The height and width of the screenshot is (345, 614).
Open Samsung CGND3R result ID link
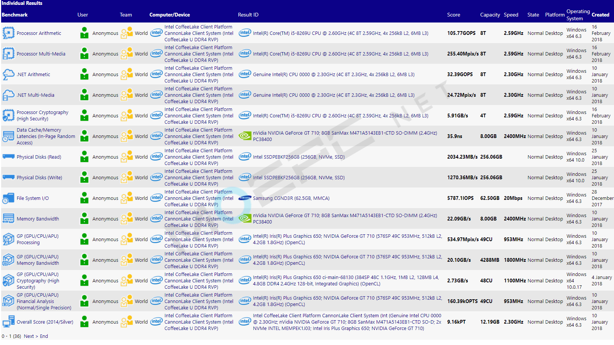click(291, 198)
